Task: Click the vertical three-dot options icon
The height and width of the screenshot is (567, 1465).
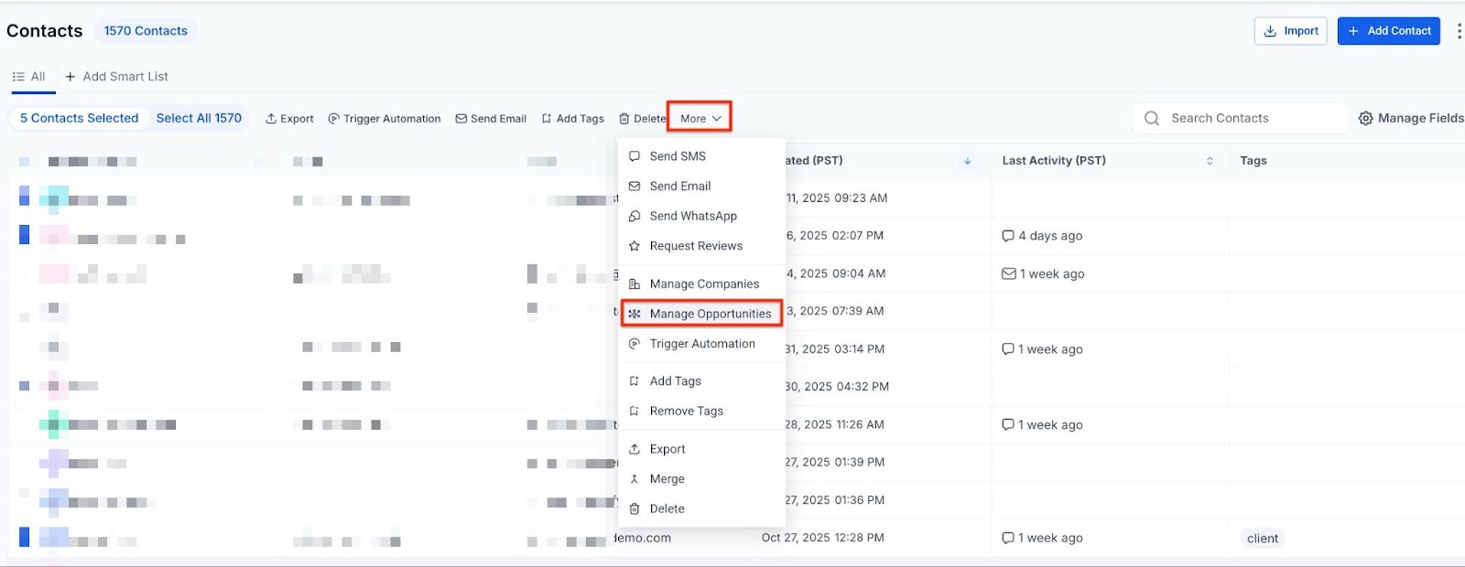Action: click(1459, 31)
